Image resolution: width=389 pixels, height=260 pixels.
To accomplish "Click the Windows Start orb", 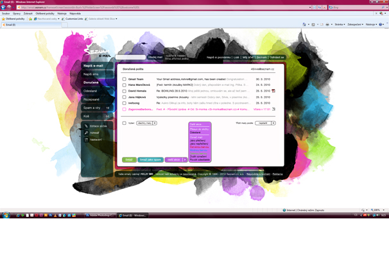I will [6, 216].
